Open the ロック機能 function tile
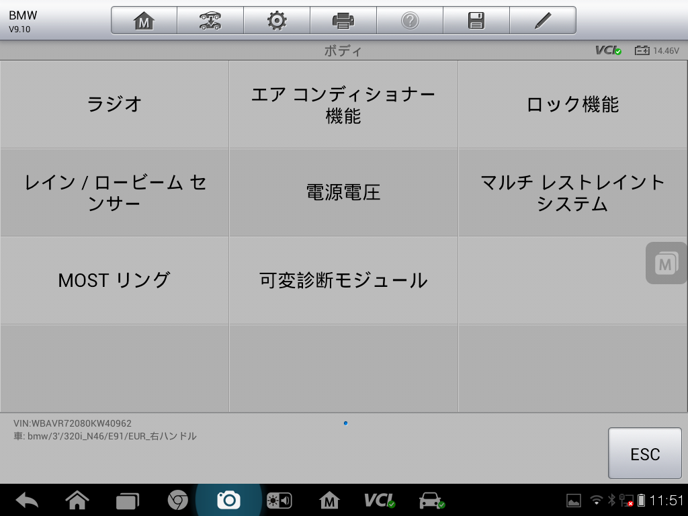Viewport: 688px width, 516px height. click(x=572, y=104)
